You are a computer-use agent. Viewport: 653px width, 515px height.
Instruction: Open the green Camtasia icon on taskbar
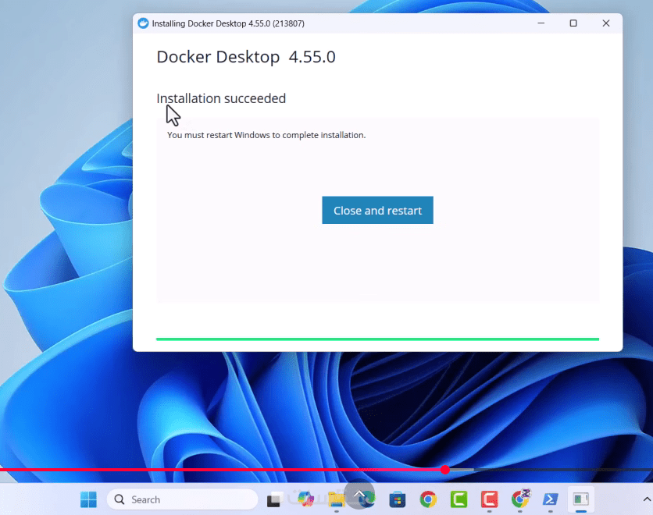[x=459, y=499]
